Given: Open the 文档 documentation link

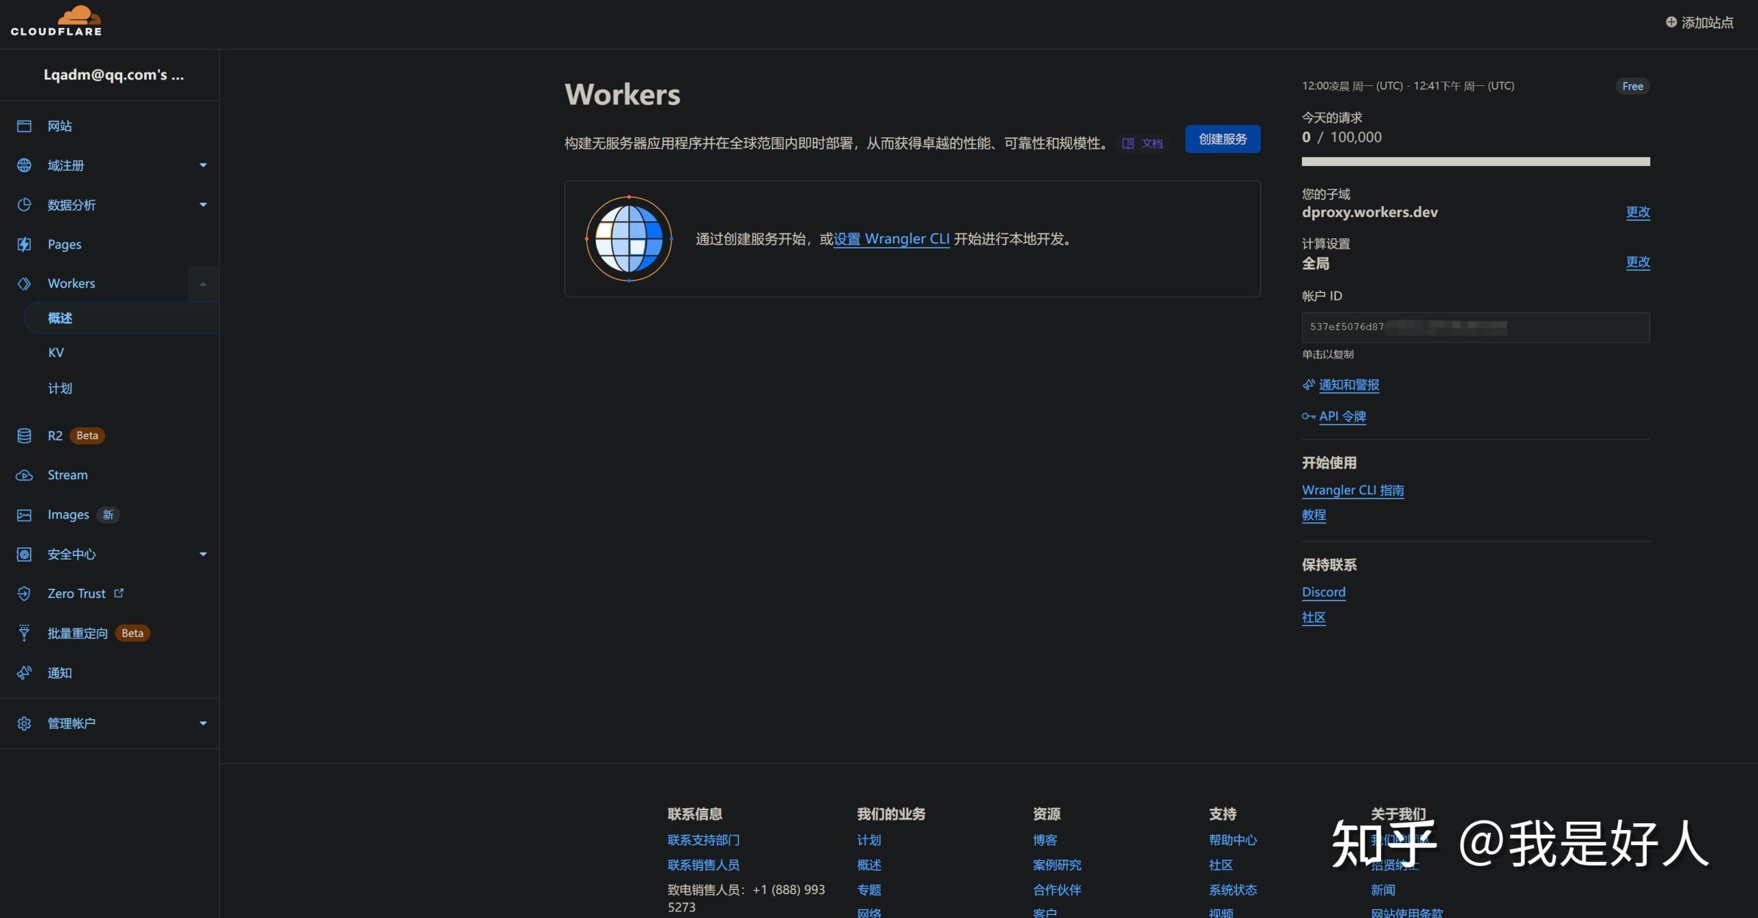Looking at the screenshot, I should (1143, 144).
